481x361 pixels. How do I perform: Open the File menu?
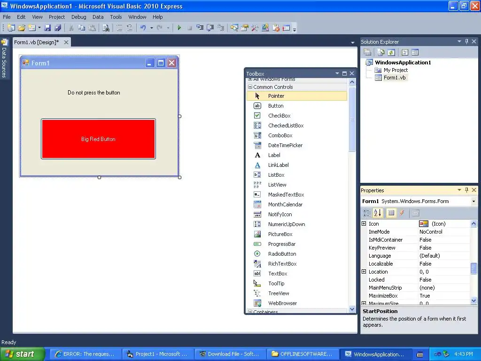[x=7, y=17]
